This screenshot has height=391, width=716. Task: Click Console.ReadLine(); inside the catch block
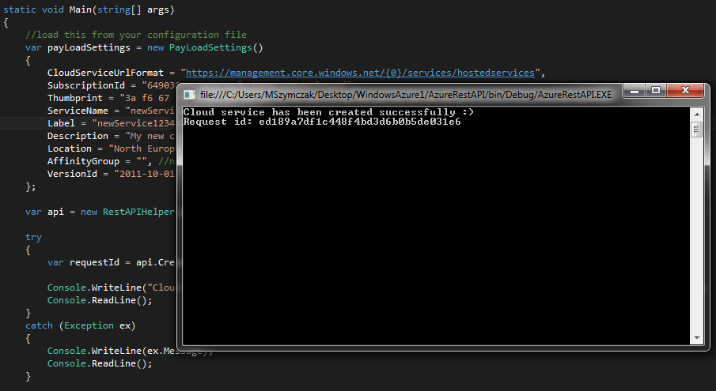tap(100, 363)
